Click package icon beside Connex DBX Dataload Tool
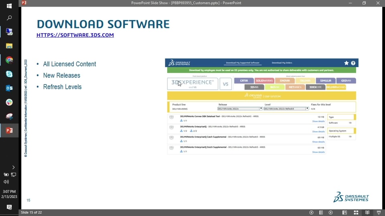Viewport: 385px width, 216px height. pos(171,117)
